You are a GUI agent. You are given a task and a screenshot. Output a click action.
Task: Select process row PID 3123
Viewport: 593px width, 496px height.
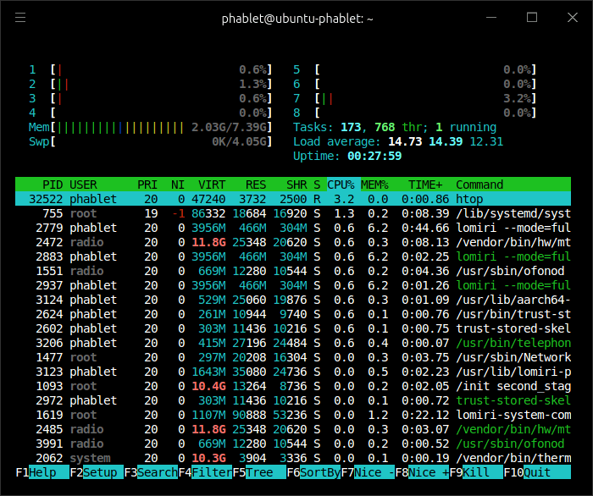tap(293, 372)
